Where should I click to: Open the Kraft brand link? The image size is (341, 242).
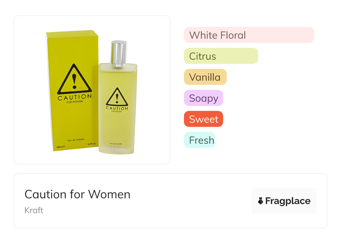pyautogui.click(x=34, y=210)
